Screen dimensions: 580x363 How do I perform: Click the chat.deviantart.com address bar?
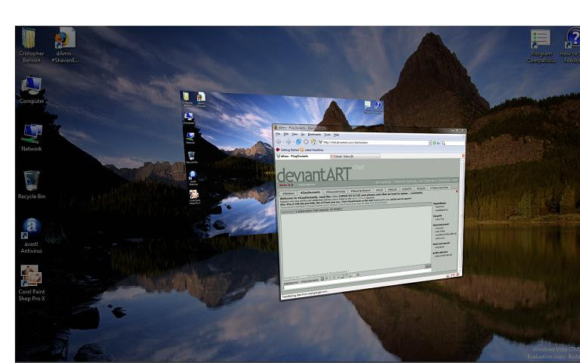pos(374,142)
